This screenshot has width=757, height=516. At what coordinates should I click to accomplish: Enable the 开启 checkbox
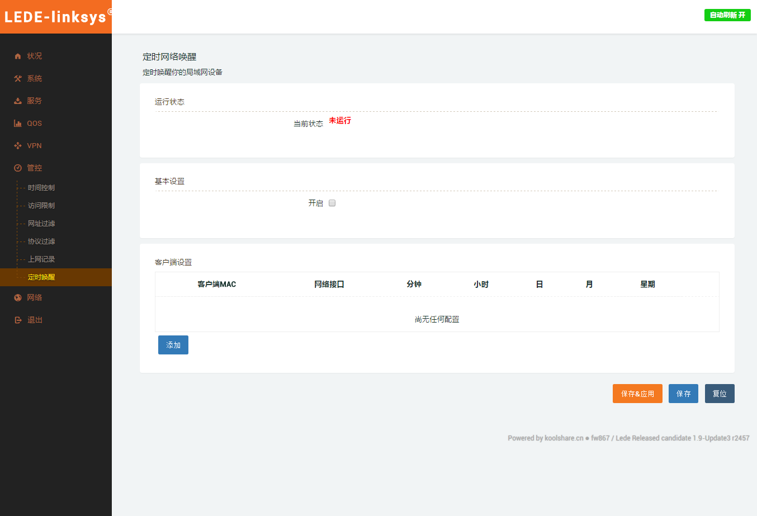coord(332,203)
